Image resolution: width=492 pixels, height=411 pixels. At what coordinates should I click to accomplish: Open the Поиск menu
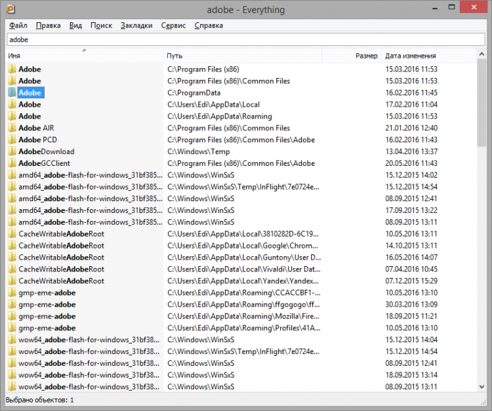coord(101,26)
